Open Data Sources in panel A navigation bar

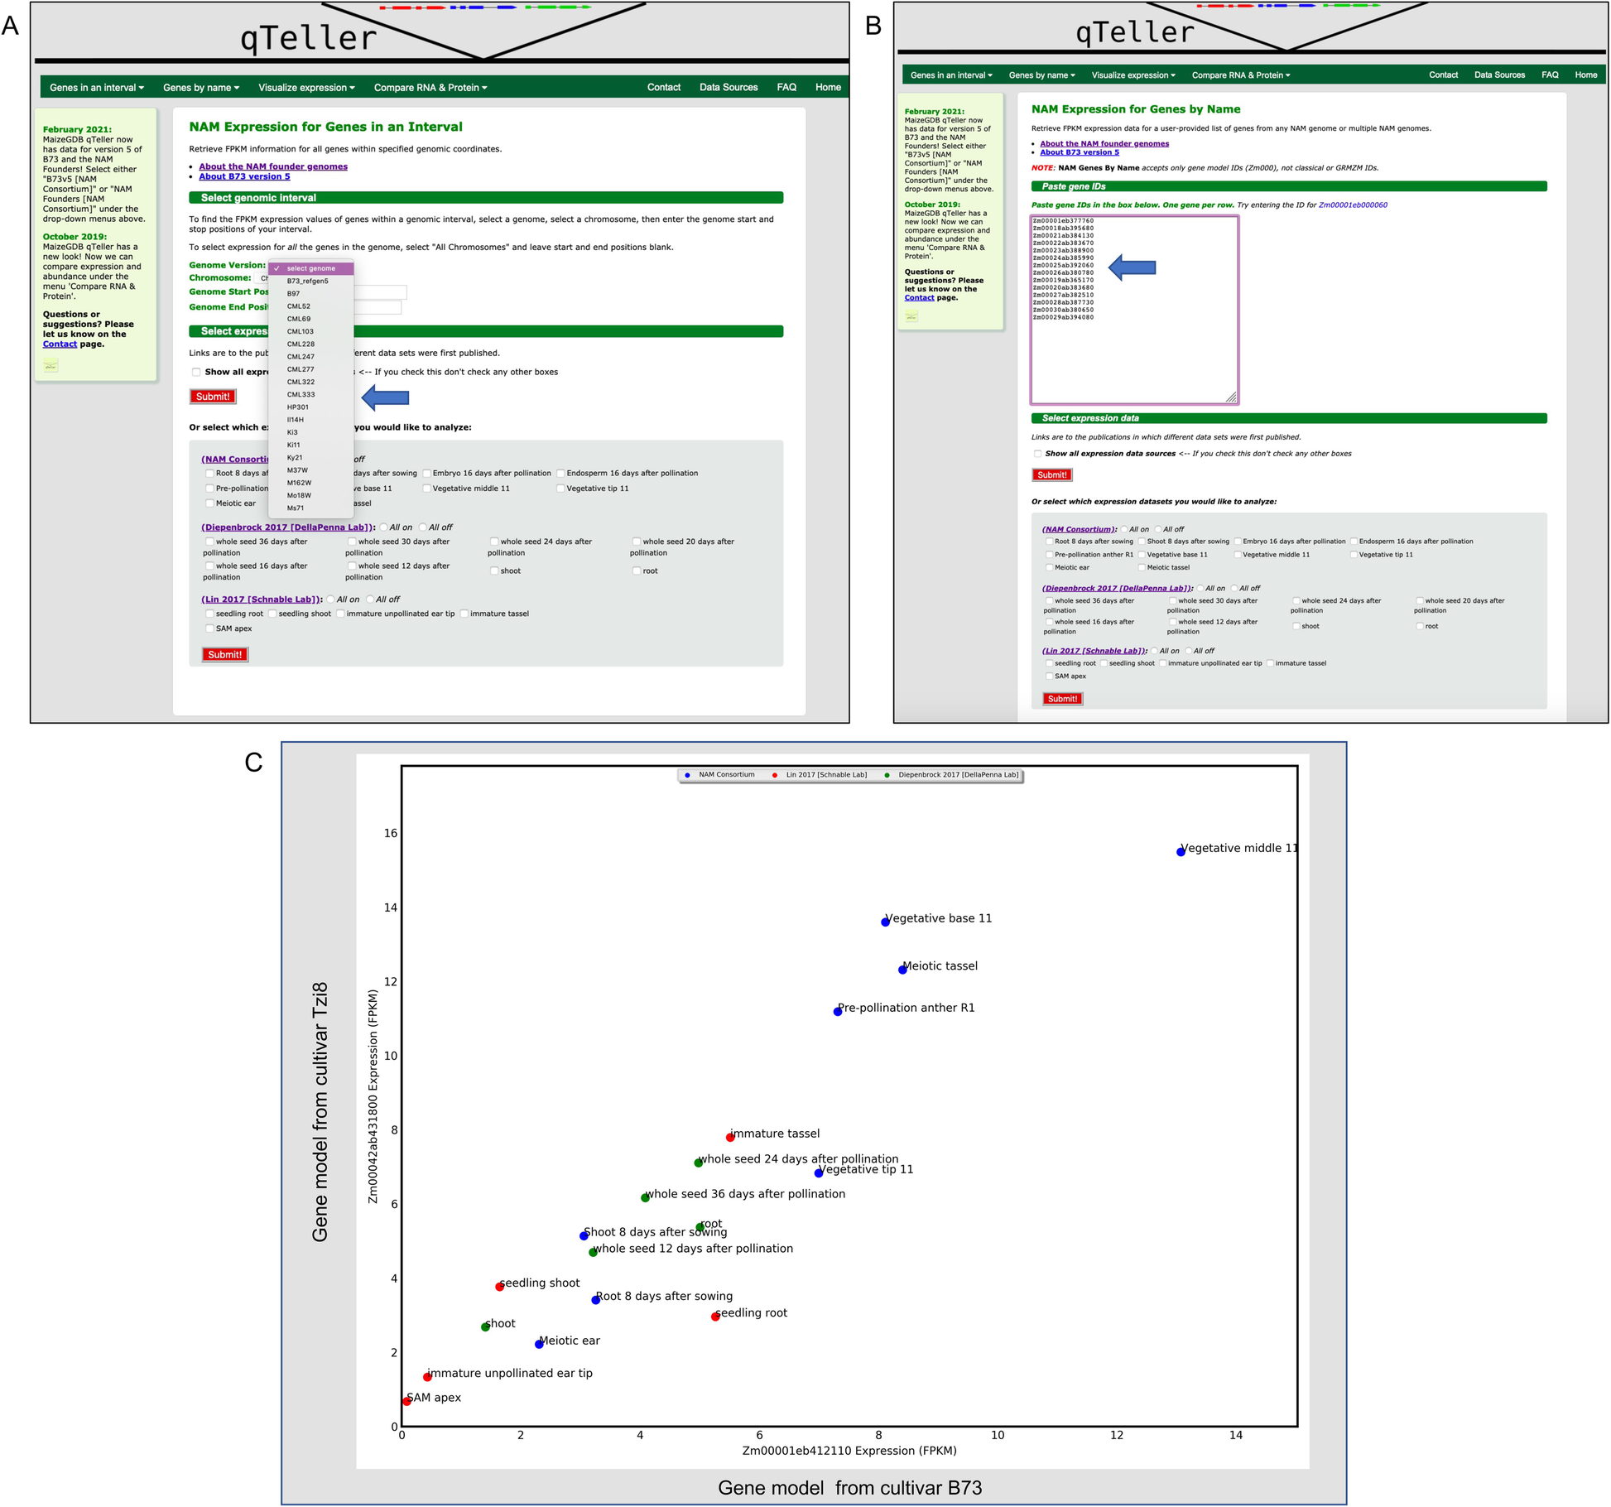point(729,87)
